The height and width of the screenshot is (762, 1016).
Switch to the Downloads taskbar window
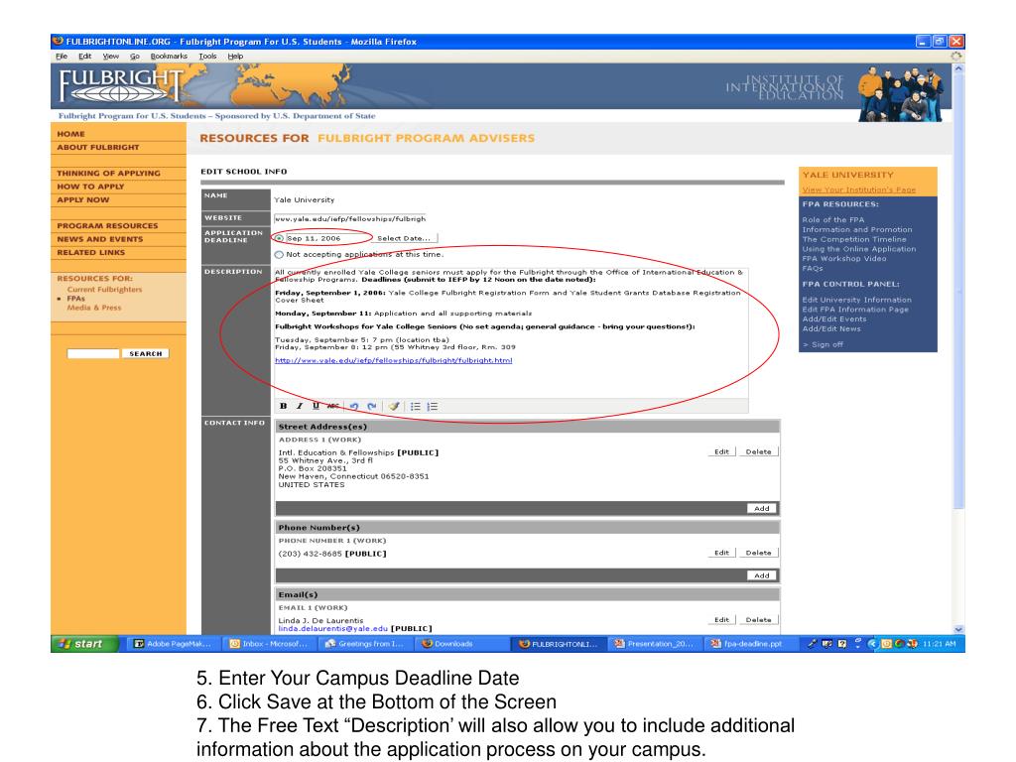coord(461,643)
